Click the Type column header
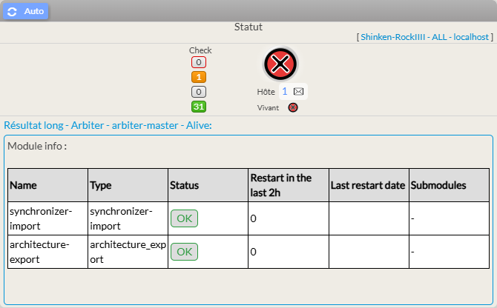The height and width of the screenshot is (308, 497). click(x=100, y=185)
